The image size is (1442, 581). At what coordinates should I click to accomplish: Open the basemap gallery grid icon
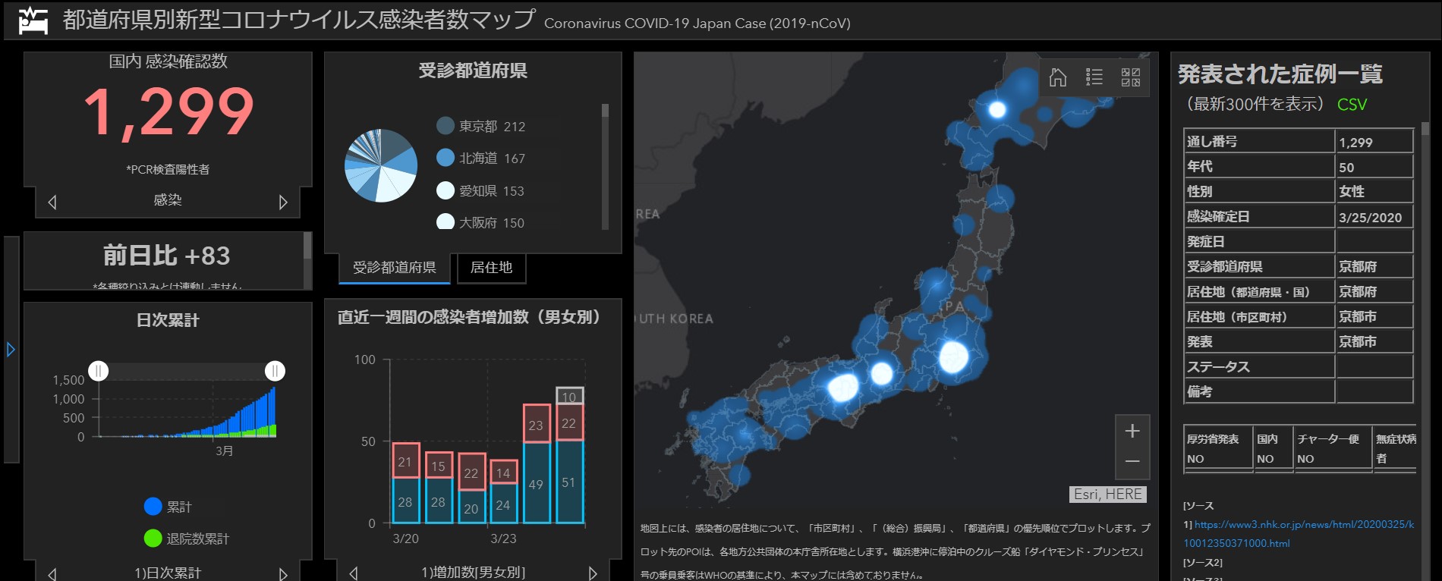click(1131, 77)
